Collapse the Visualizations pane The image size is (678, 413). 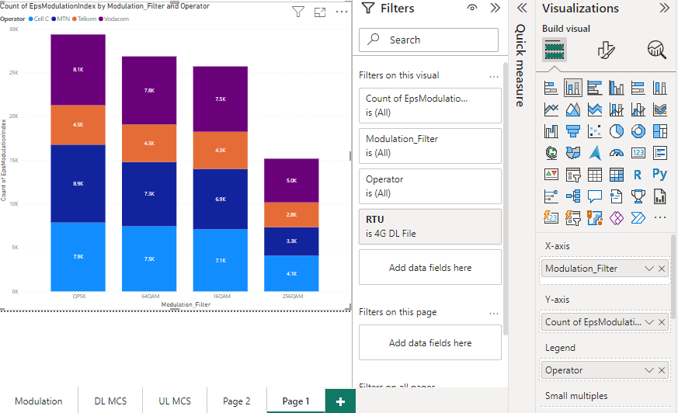665,8
